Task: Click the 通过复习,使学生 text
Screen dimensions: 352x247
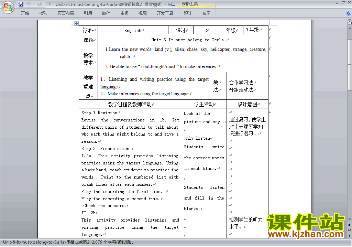Action: pos(247,119)
